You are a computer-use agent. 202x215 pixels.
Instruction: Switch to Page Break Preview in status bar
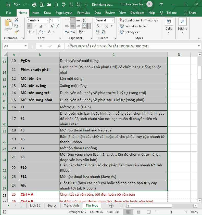[149, 212]
